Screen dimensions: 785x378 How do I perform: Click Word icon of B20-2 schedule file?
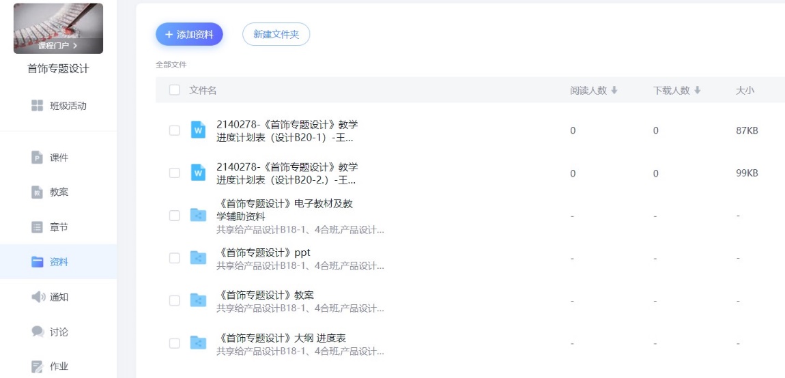pyautogui.click(x=198, y=173)
